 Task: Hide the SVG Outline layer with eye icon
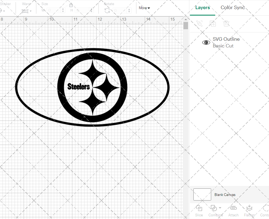[206, 42]
